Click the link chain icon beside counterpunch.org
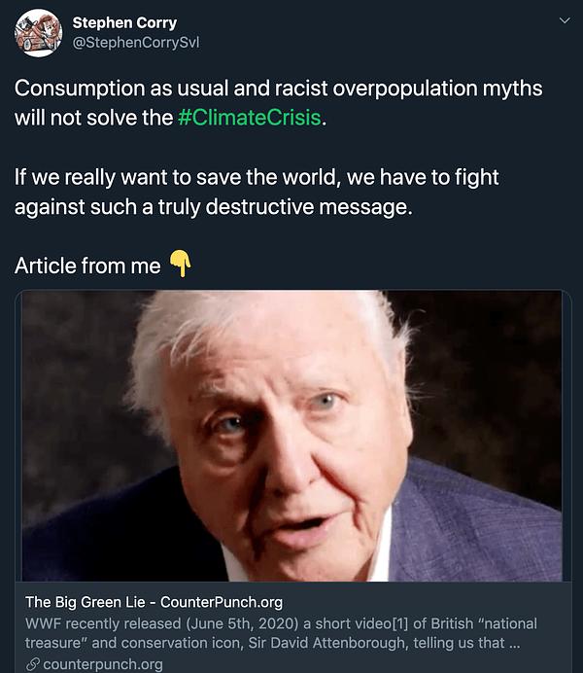Screen dimensions: 583x673 click(x=32, y=664)
